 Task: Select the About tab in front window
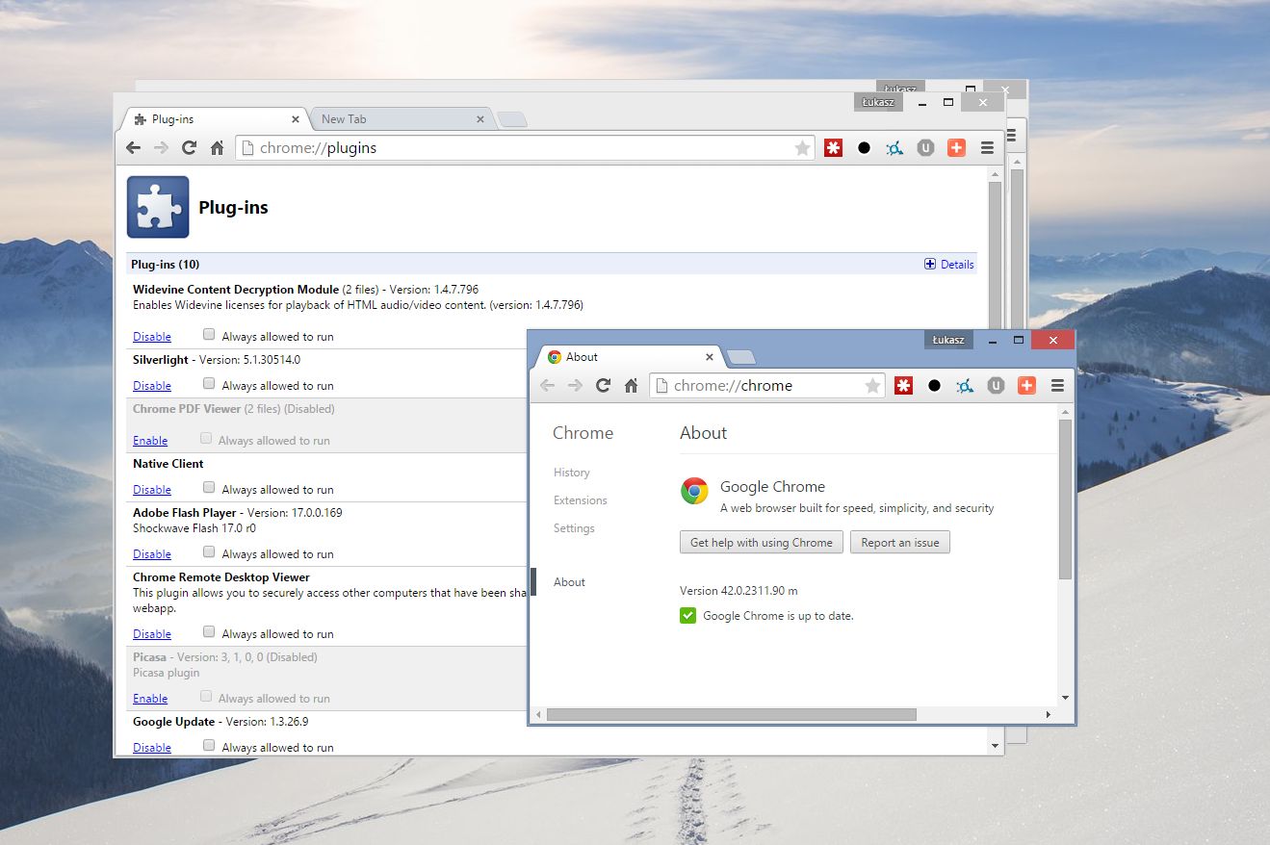click(x=631, y=357)
